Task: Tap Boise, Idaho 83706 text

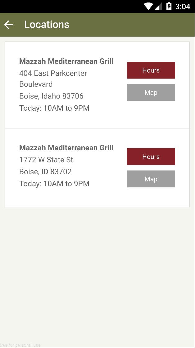Action: pyautogui.click(x=52, y=96)
